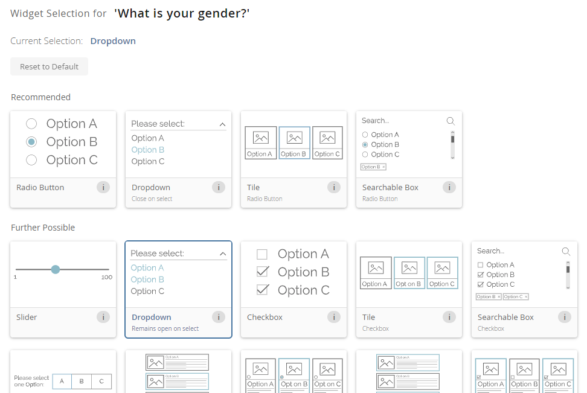The width and height of the screenshot is (587, 393).
Task: Click the Reset to Default button
Action: click(49, 66)
